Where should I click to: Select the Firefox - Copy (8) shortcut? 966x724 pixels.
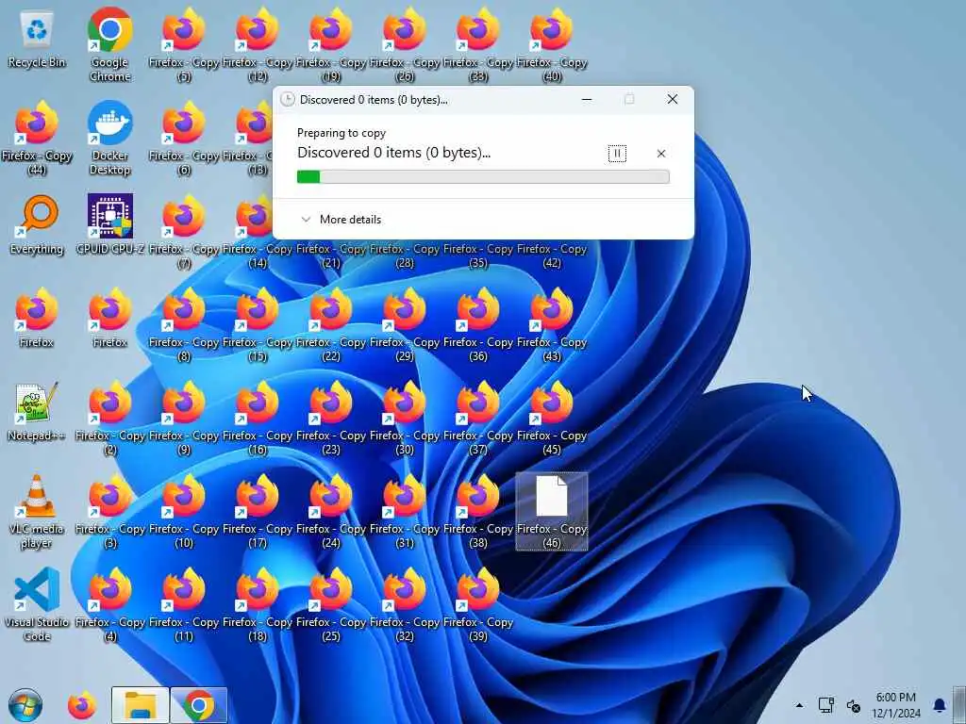(x=184, y=325)
